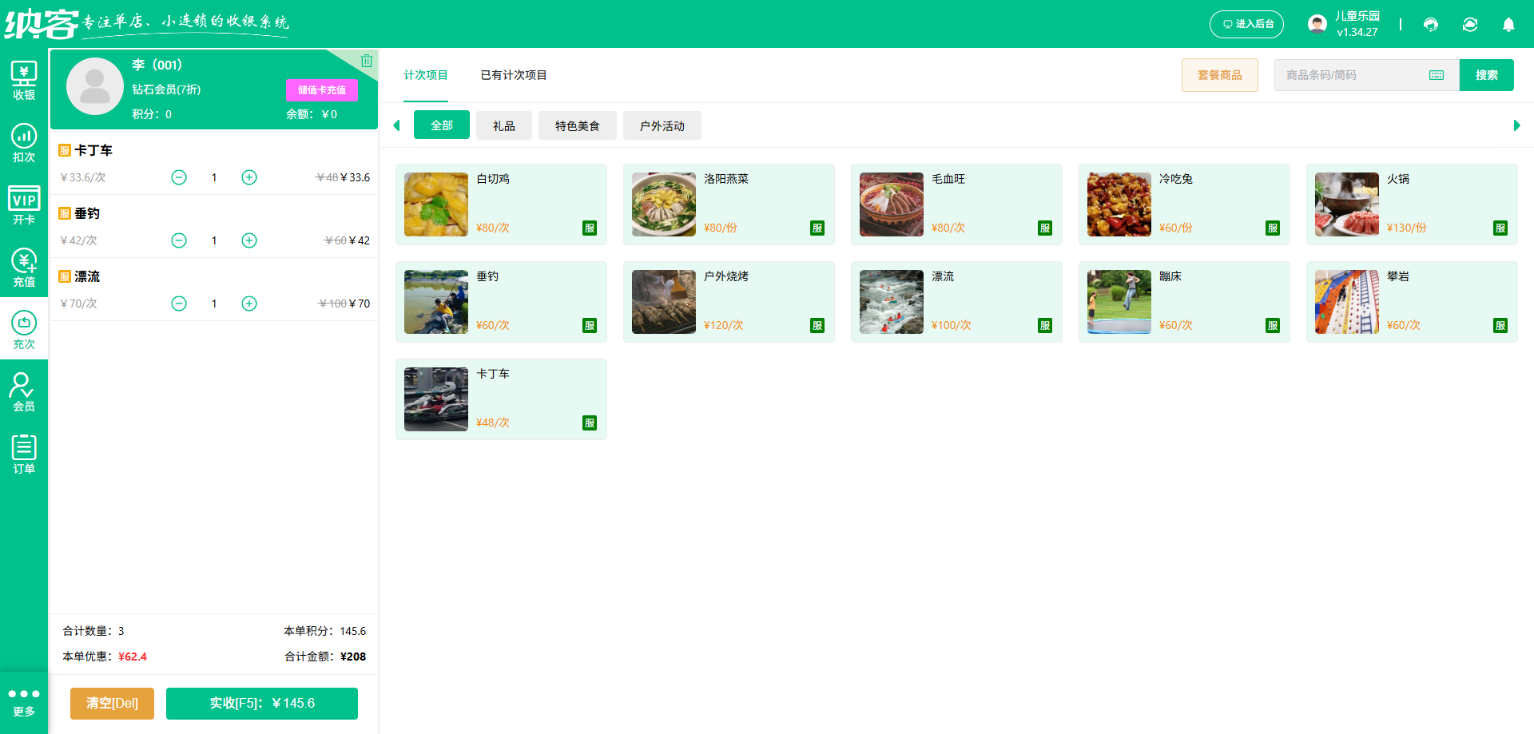This screenshot has height=734, width=1534.
Task: Select the 户外活动 category tab
Action: [662, 126]
